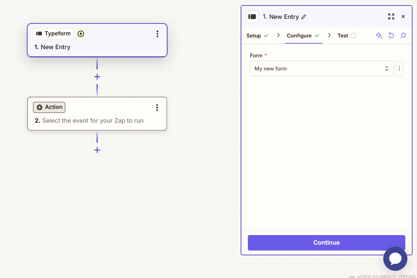Click the pencil icon to rename step
The height and width of the screenshot is (278, 417).
(304, 17)
